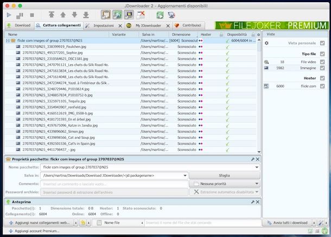331x237 pixels.
Task: Click Aggiungi account Premium link
Action: pyautogui.click(x=34, y=231)
